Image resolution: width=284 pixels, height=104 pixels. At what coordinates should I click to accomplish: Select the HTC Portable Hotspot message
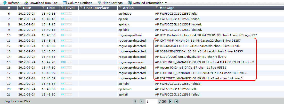click(206, 35)
